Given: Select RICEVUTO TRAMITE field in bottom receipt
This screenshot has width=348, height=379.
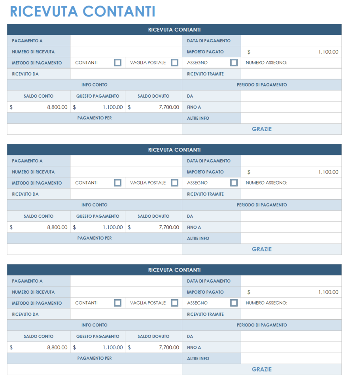Looking at the screenshot, I should 291,314.
